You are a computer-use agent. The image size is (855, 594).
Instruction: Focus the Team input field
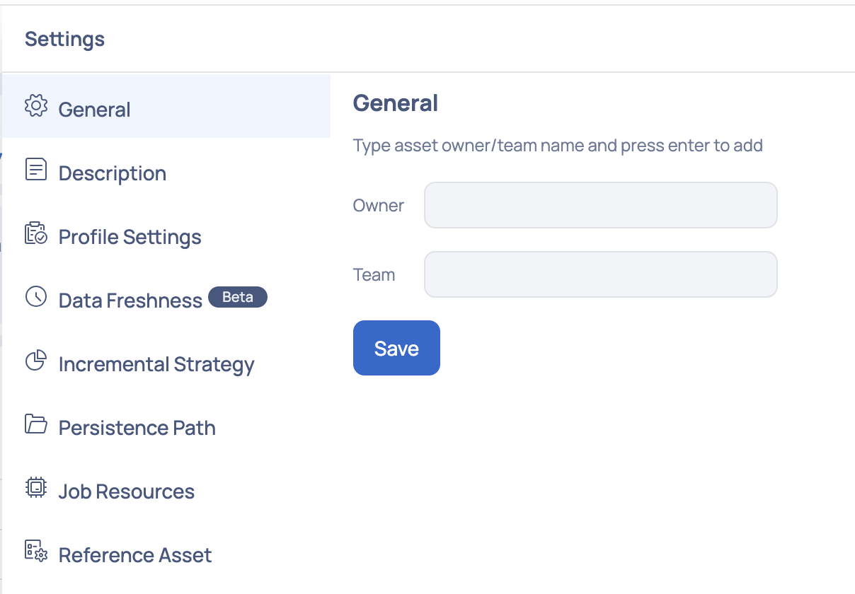601,274
